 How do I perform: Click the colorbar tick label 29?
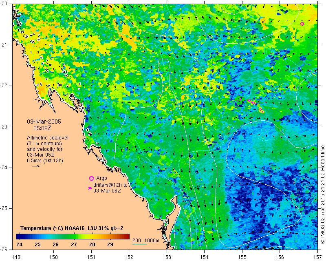pyautogui.click(x=110, y=245)
